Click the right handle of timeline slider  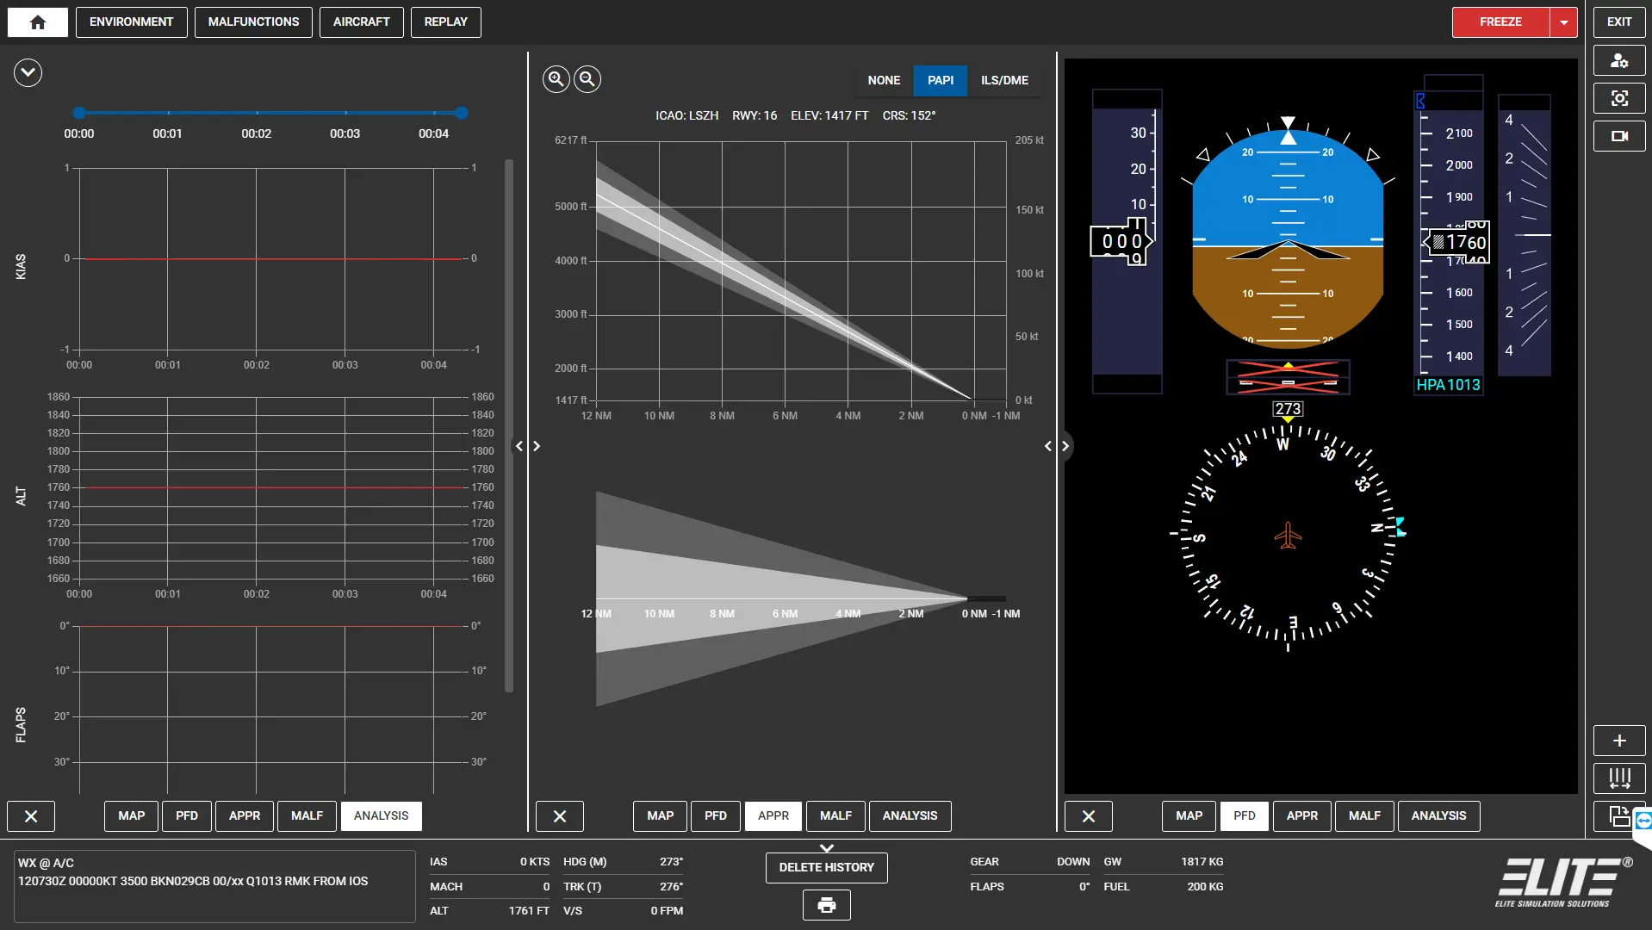(x=462, y=113)
